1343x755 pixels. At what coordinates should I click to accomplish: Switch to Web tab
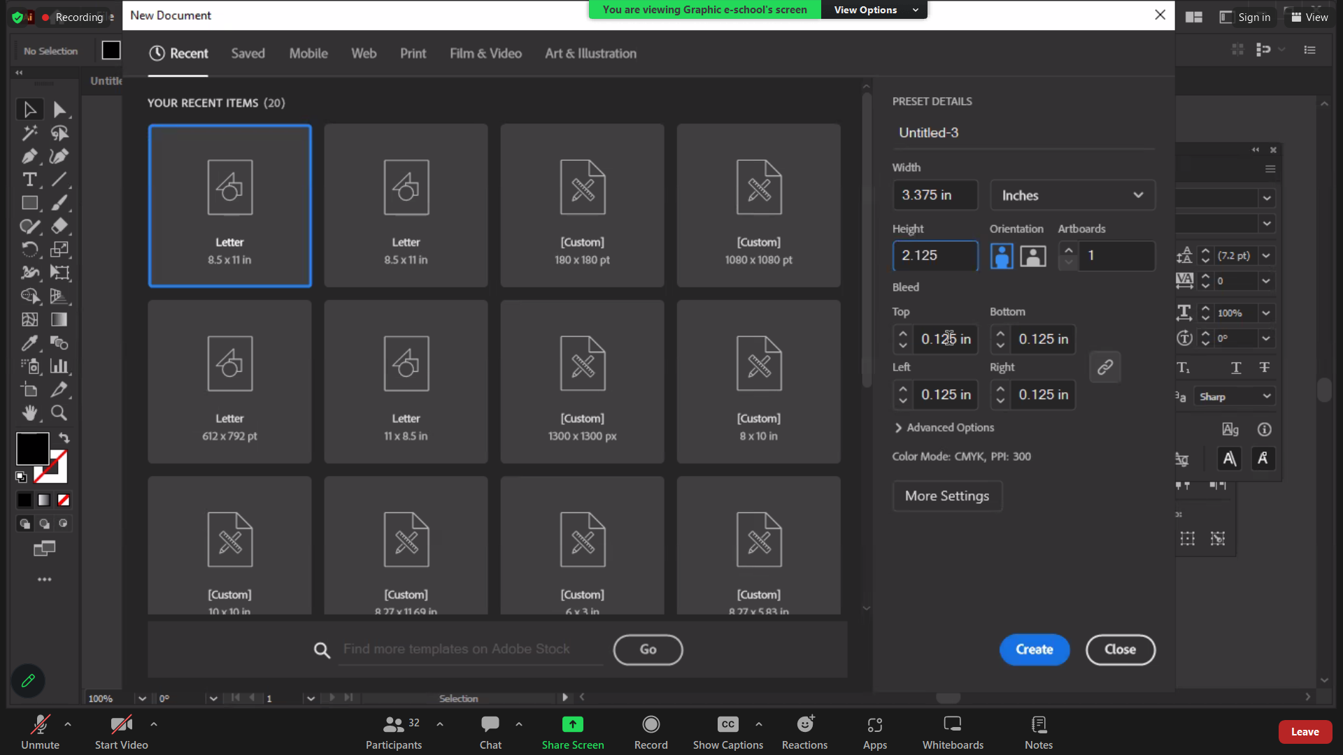pos(364,53)
